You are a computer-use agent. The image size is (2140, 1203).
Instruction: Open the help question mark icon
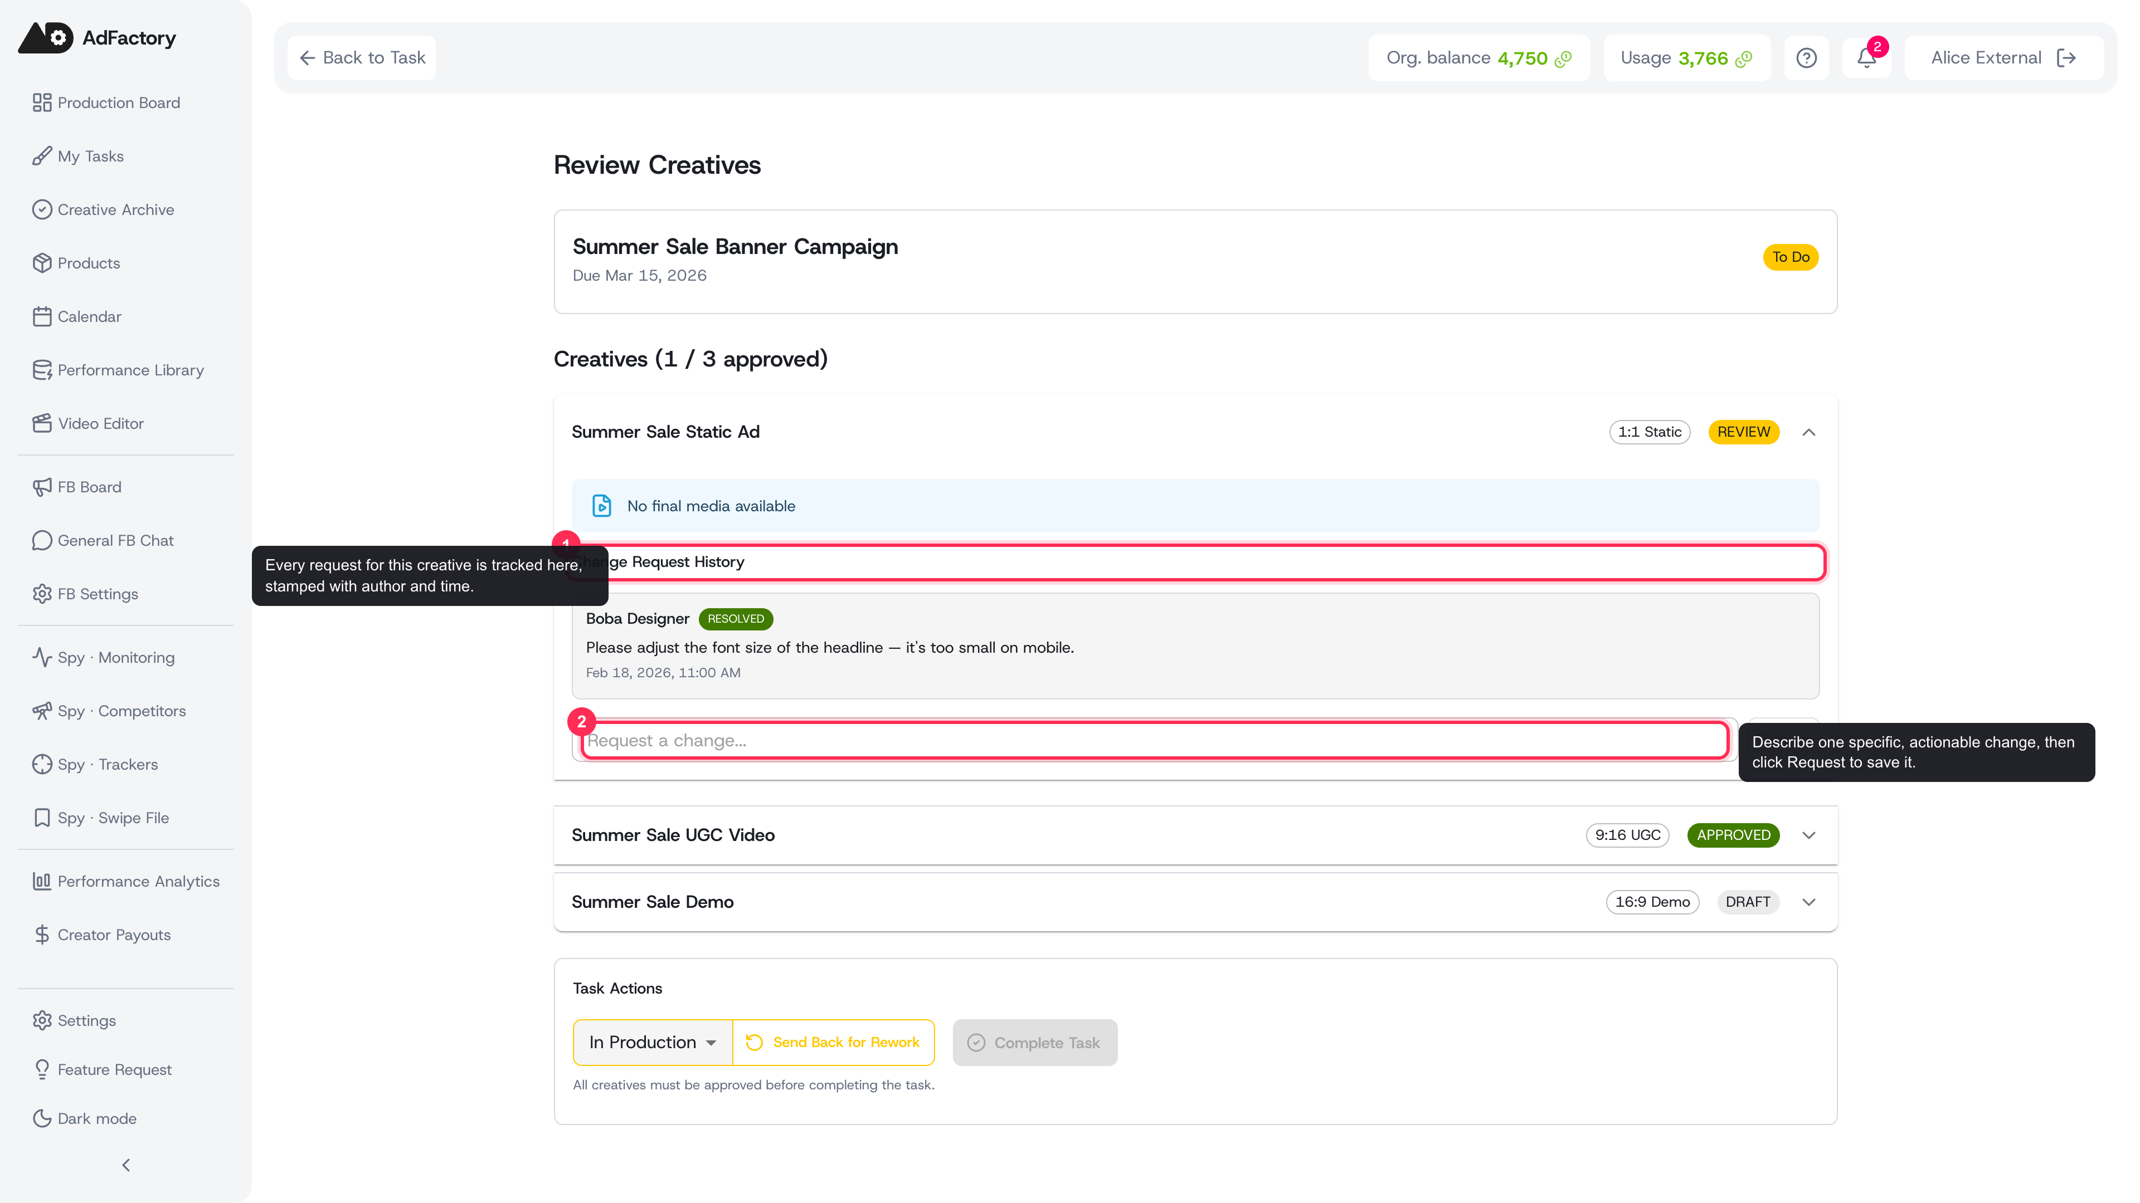click(x=1806, y=57)
